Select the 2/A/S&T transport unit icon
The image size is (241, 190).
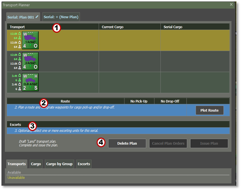pos(30,61)
